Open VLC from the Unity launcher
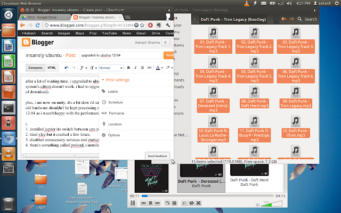Screen dimensions: 341x213 coord(9,154)
